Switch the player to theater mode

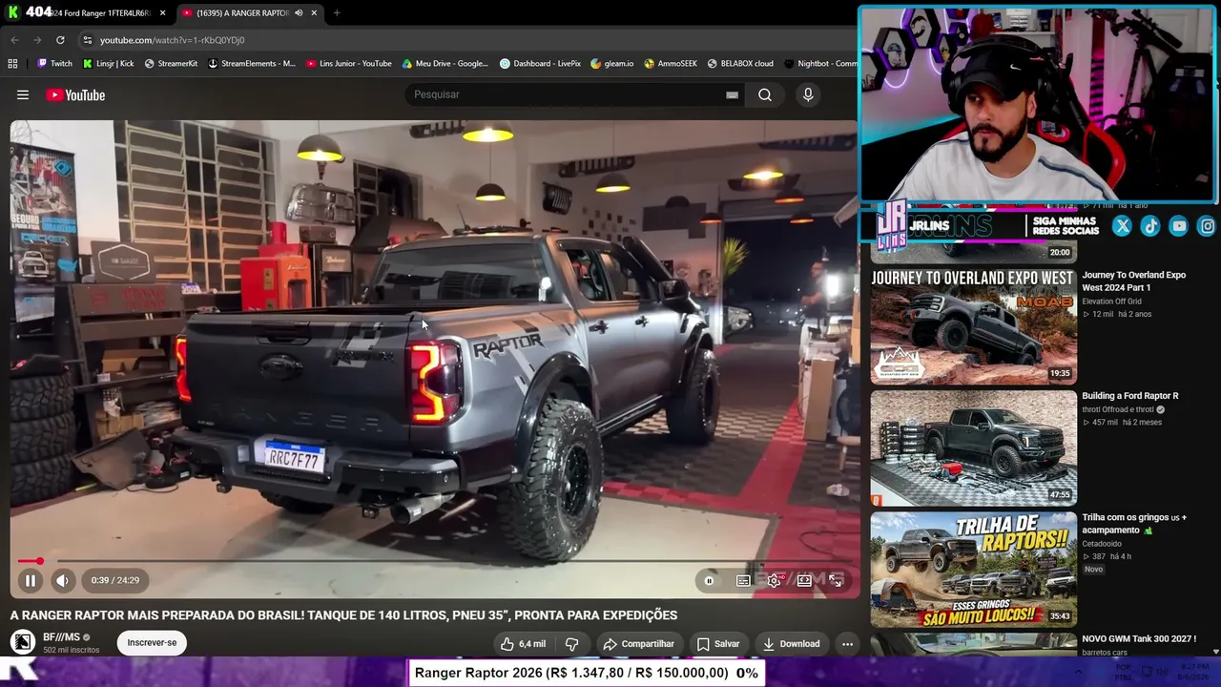[x=804, y=580]
